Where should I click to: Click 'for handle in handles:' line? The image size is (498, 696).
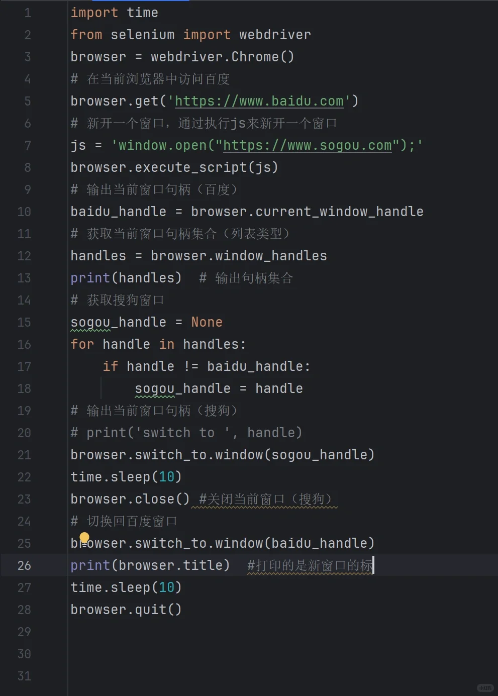click(158, 344)
